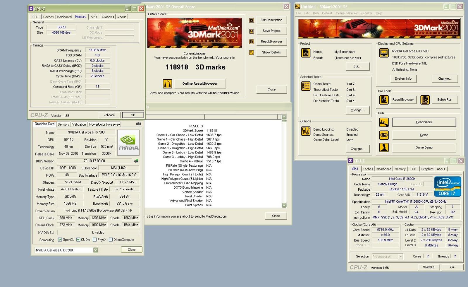Click the results list scroll up arrow
This screenshot has height=287, width=468.
pyautogui.click(x=284, y=117)
